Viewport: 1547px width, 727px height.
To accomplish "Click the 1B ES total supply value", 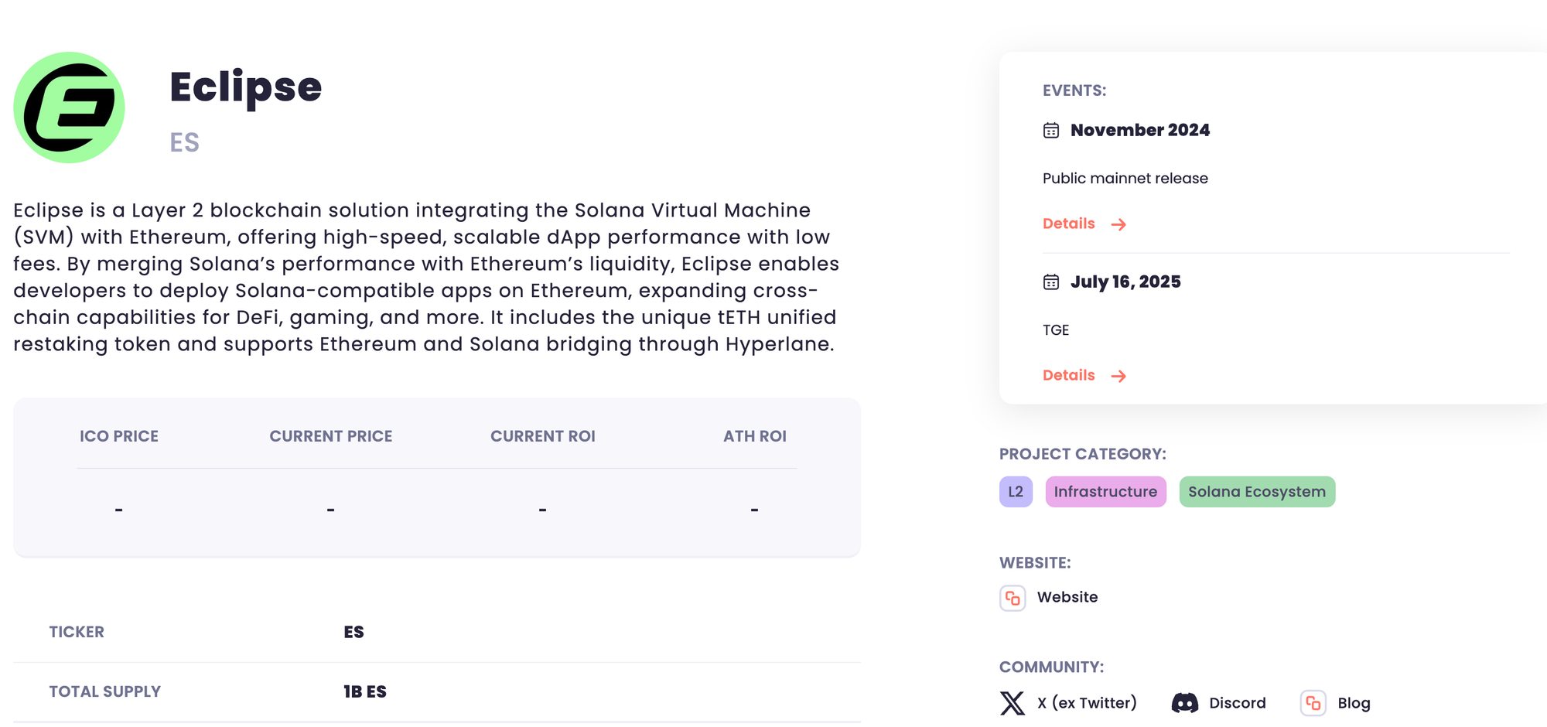I will (365, 691).
